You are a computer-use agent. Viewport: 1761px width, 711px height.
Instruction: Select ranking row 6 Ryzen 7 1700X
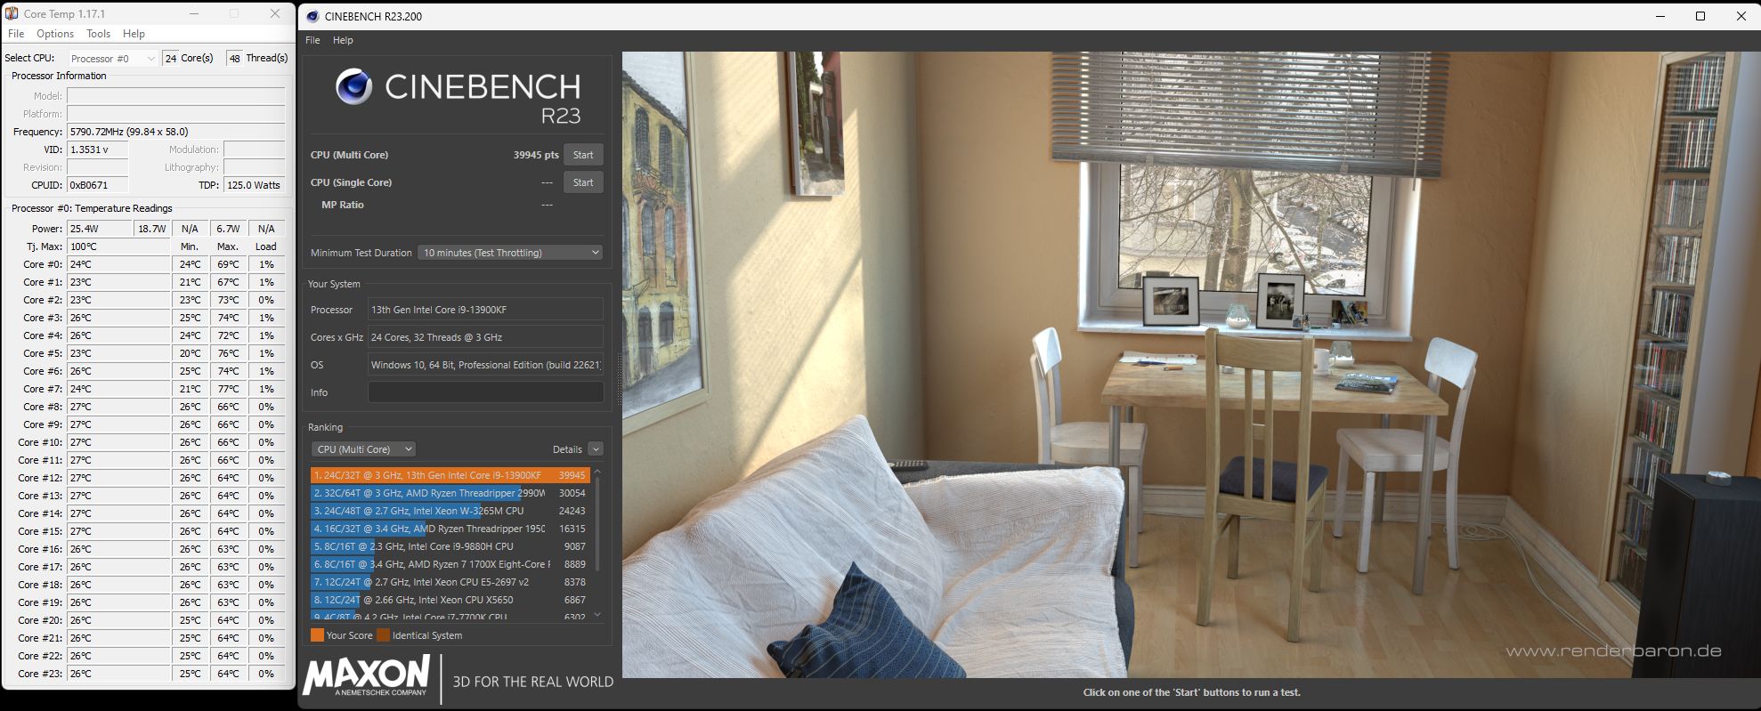[x=450, y=564]
